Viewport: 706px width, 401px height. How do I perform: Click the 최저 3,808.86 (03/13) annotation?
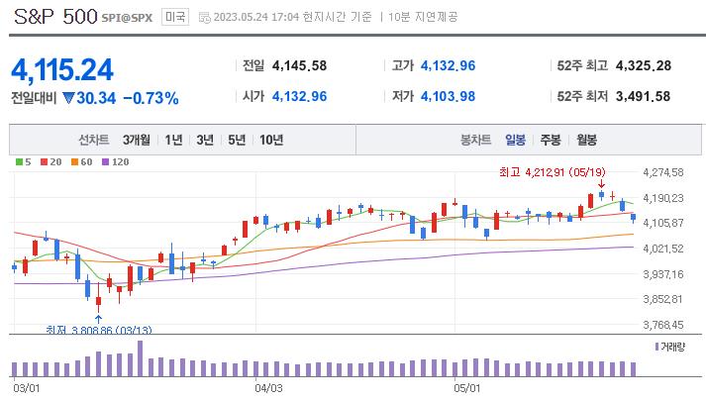click(x=99, y=330)
